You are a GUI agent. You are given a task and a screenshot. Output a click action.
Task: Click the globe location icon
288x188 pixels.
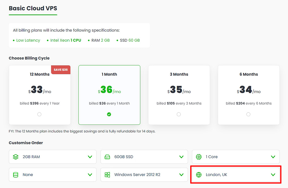(x=199, y=175)
